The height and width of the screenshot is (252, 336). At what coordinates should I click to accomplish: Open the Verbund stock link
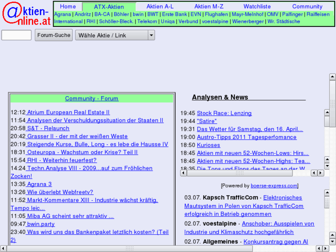click(x=189, y=21)
